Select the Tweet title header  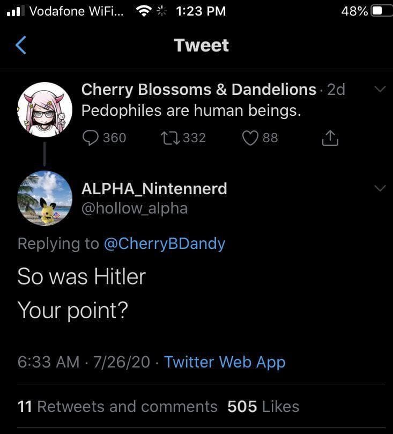[x=201, y=45]
